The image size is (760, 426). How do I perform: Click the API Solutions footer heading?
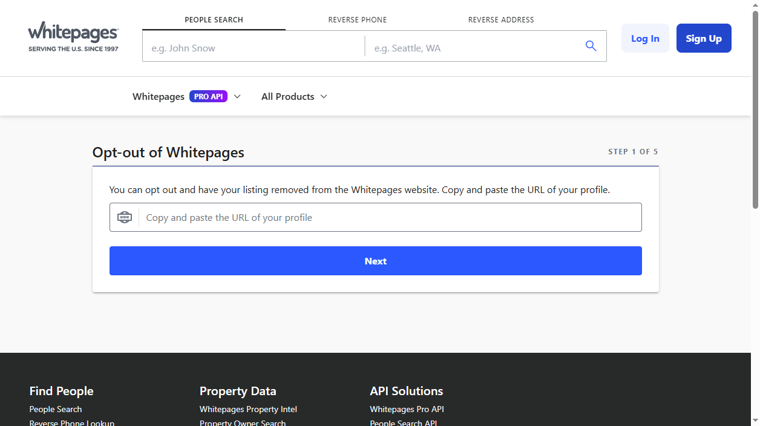click(406, 391)
